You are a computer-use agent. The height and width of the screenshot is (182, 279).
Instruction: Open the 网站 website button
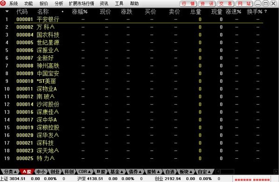[x=244, y=4]
